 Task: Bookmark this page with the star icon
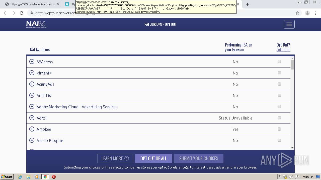pyautogui.click(x=297, y=13)
